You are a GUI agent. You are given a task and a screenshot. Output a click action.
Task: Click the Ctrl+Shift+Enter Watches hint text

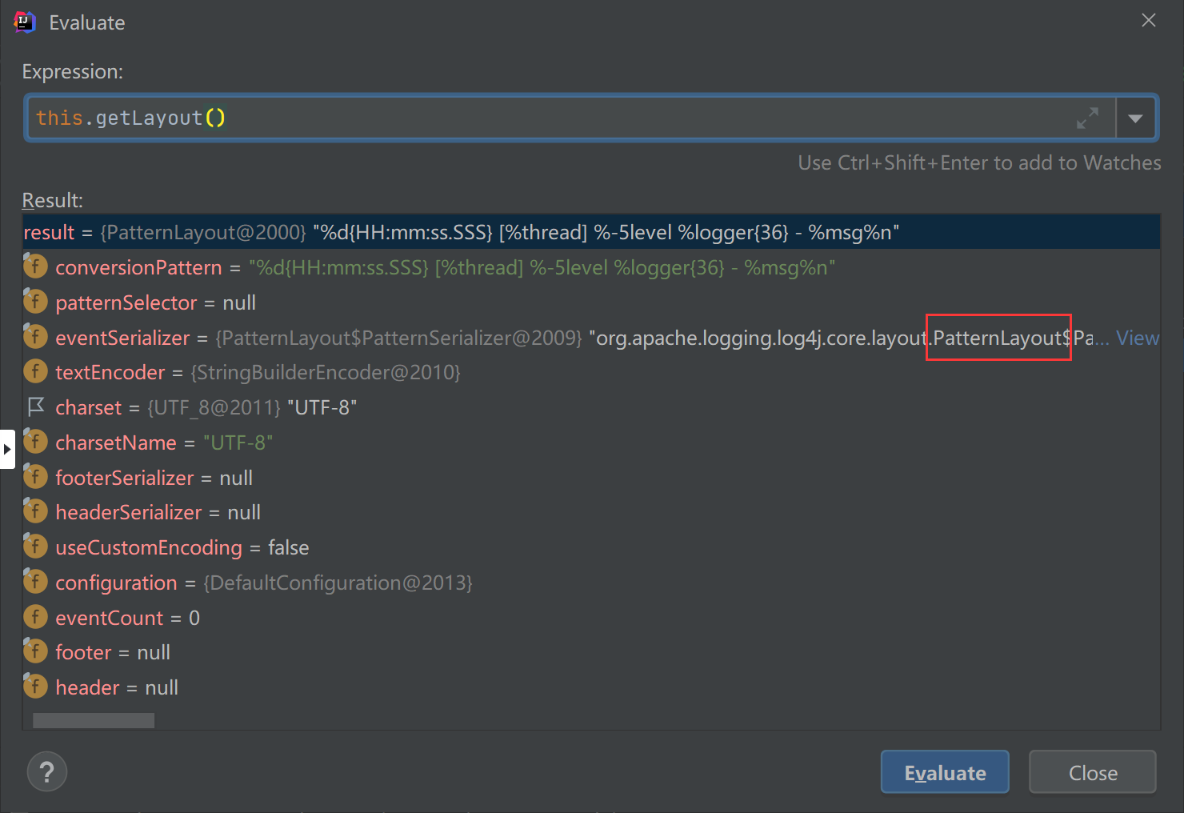point(979,163)
